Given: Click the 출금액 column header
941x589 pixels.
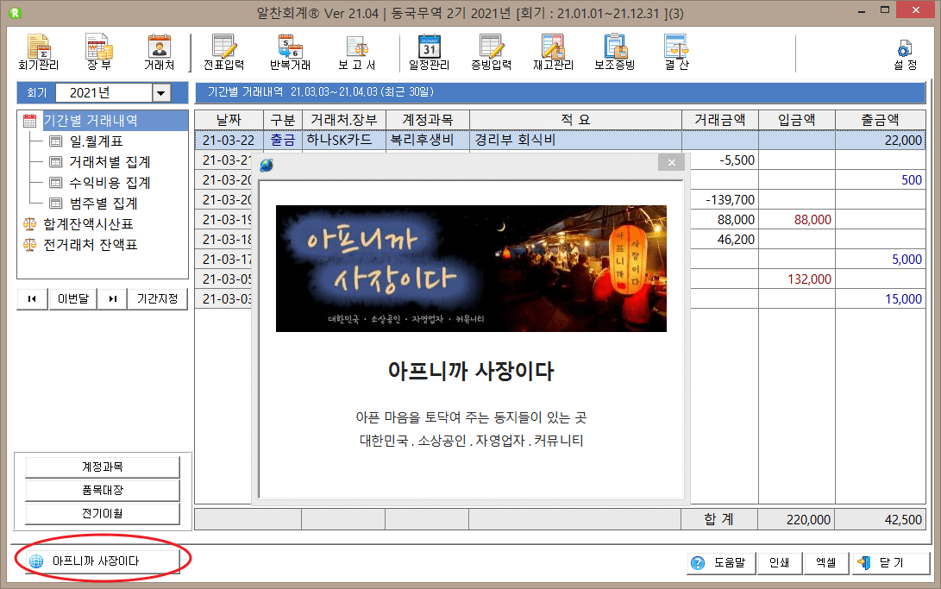Looking at the screenshot, I should (881, 120).
